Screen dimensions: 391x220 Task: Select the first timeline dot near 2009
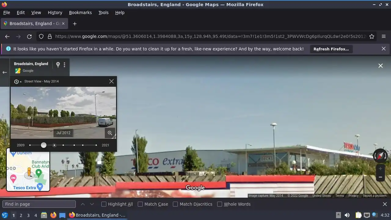click(30, 145)
